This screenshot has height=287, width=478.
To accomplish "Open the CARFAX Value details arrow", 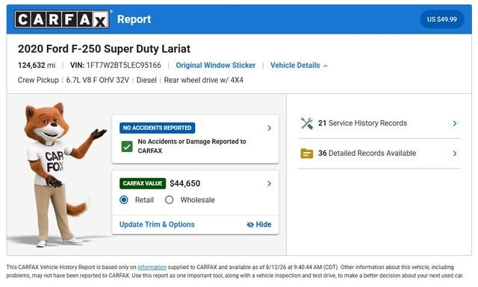I will (269, 183).
